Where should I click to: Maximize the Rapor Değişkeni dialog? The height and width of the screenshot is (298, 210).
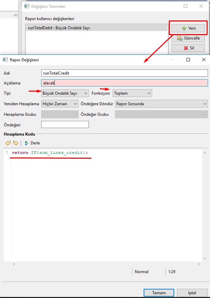click(188, 60)
